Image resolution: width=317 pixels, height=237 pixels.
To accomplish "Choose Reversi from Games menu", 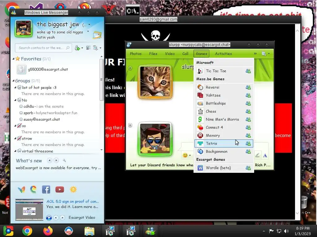I will click(x=224, y=87).
